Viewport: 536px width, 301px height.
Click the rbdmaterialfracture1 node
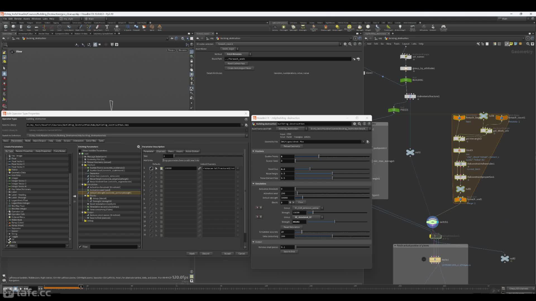[x=410, y=96]
